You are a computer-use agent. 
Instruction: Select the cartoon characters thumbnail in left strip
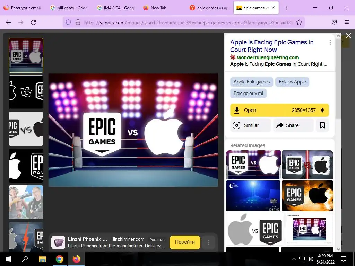26,202
